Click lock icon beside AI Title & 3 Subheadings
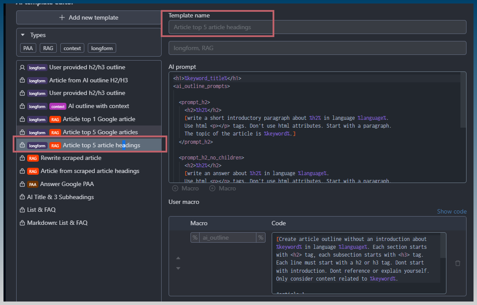The width and height of the screenshot is (477, 305). [22, 197]
